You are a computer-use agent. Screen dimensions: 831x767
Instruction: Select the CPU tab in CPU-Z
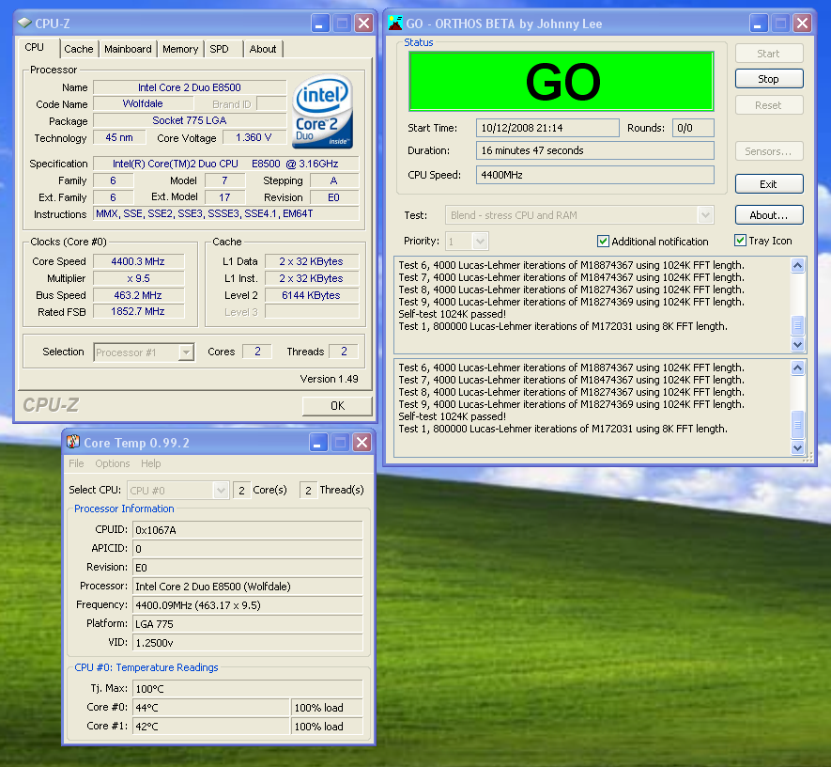[35, 48]
